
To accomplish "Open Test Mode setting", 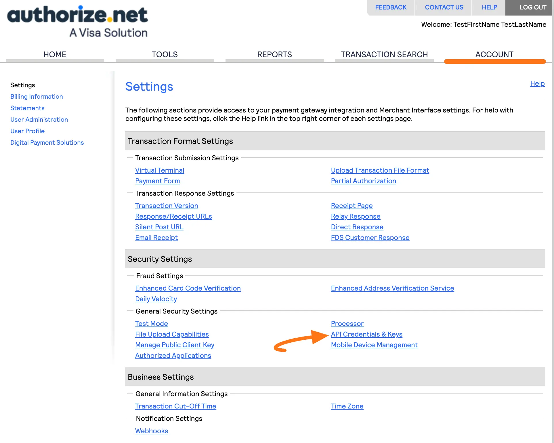I will 152,324.
